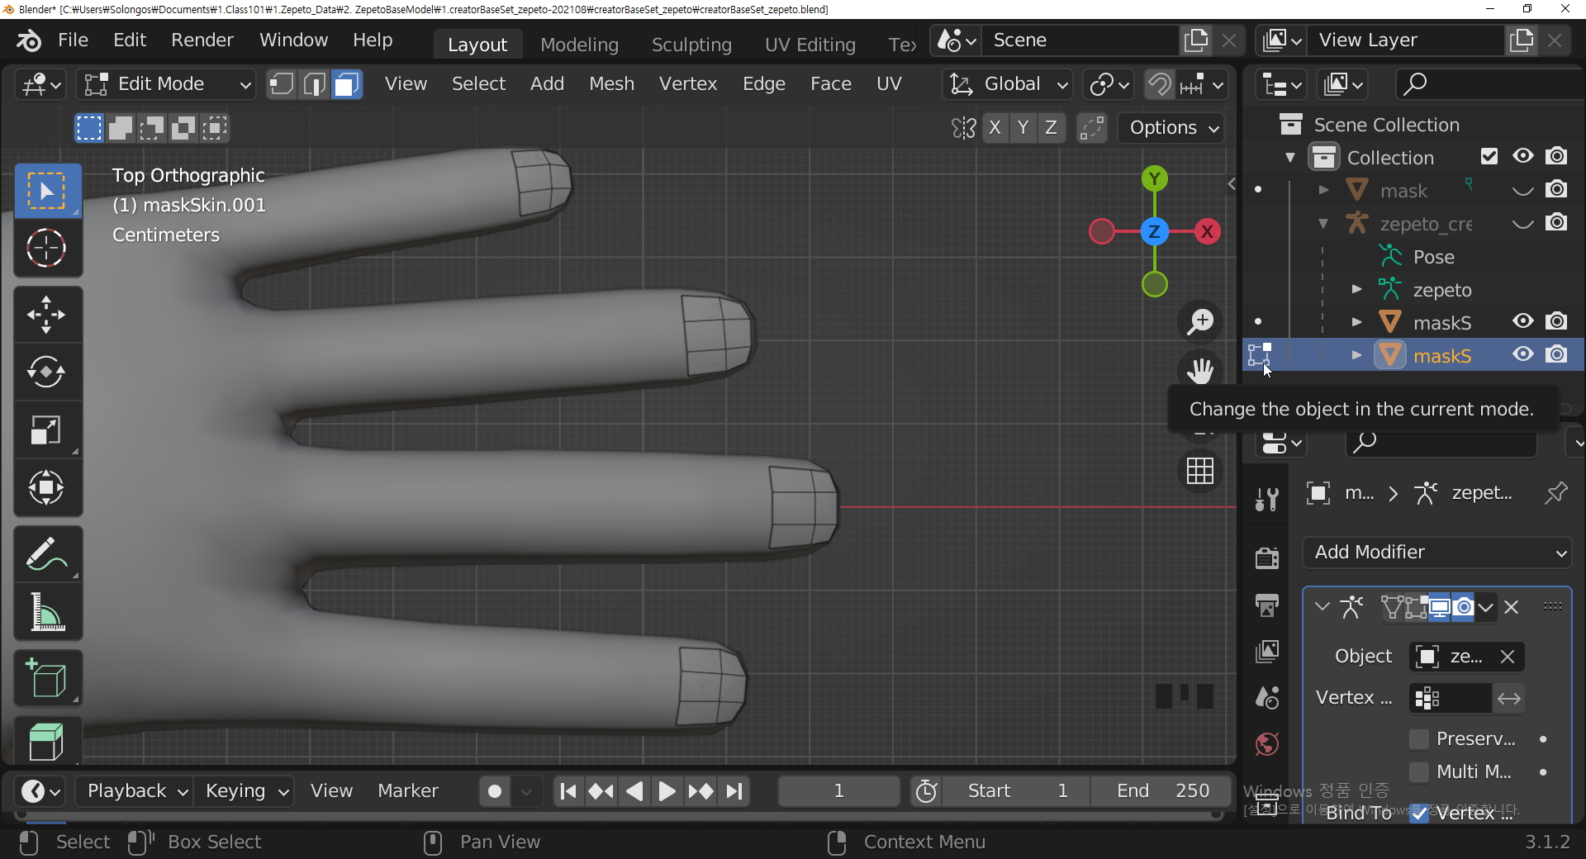Open Global transform orientation dropdown

point(1009,83)
